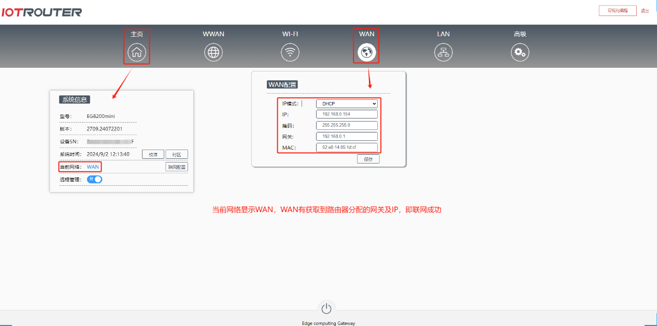
Task: Click the 主页 home icon
Action: point(136,52)
